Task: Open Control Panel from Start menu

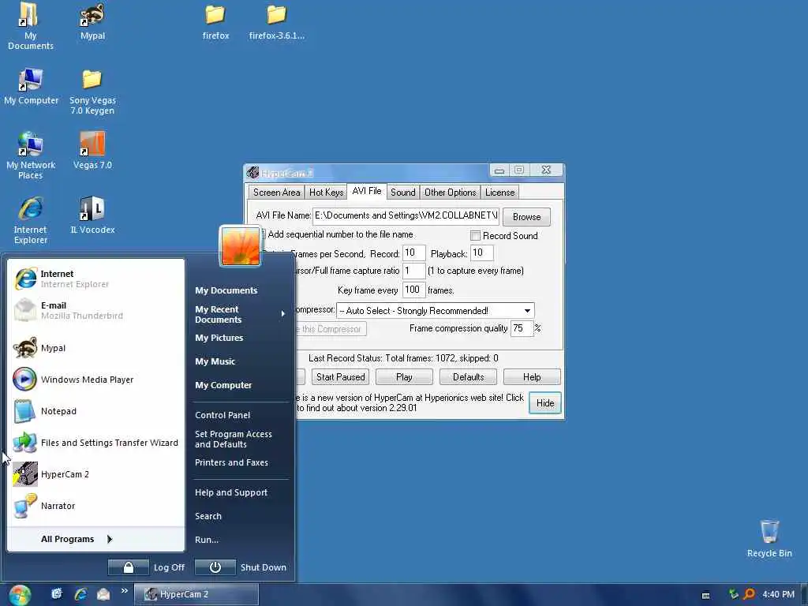Action: point(223,415)
